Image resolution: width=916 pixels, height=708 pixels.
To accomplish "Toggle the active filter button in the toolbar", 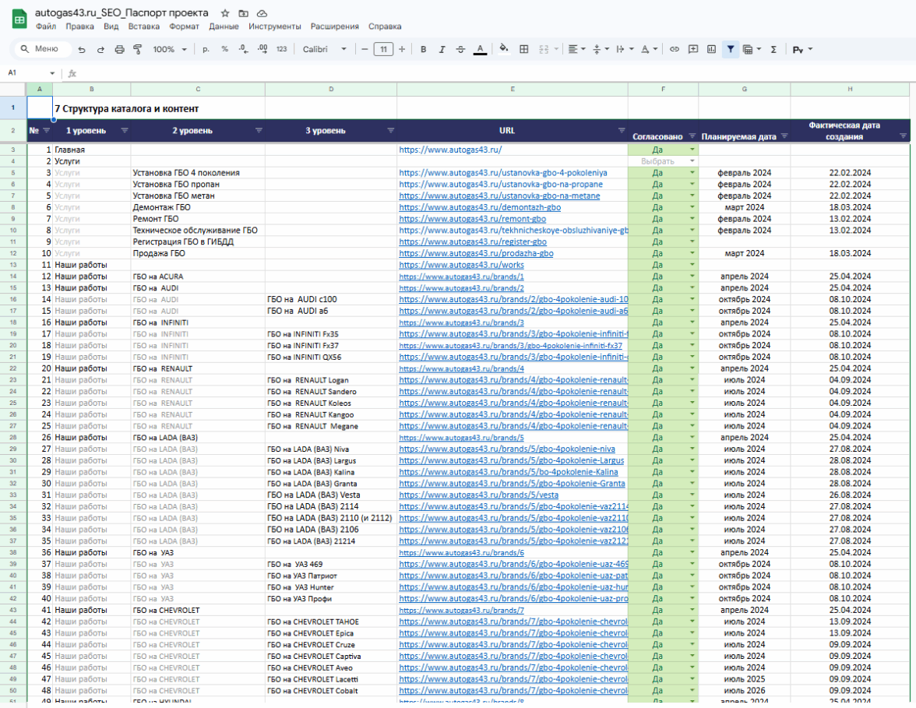I will pos(730,49).
